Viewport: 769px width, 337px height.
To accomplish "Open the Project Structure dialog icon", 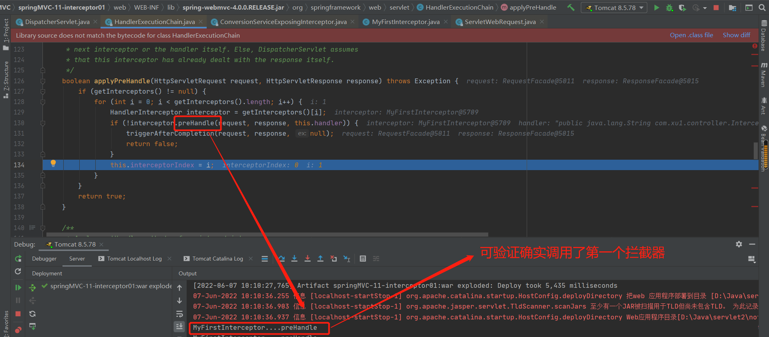I will coord(732,7).
